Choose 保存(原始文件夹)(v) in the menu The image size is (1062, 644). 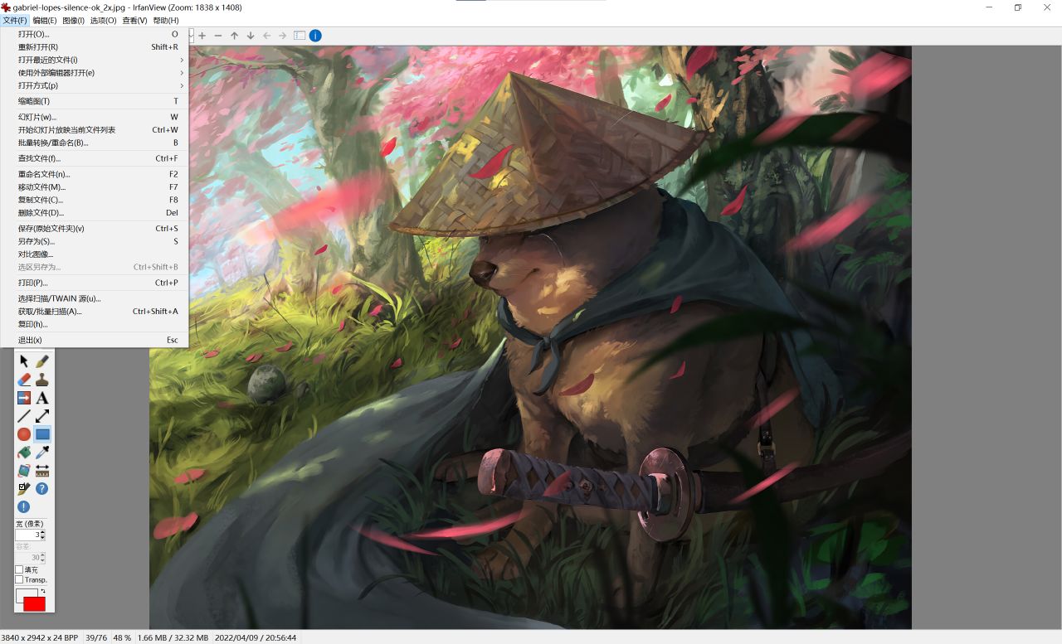coord(95,229)
